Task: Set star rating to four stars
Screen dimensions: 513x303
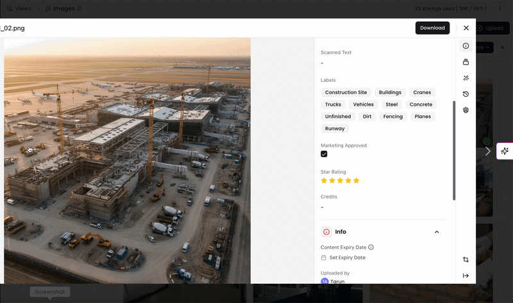Action: point(348,181)
